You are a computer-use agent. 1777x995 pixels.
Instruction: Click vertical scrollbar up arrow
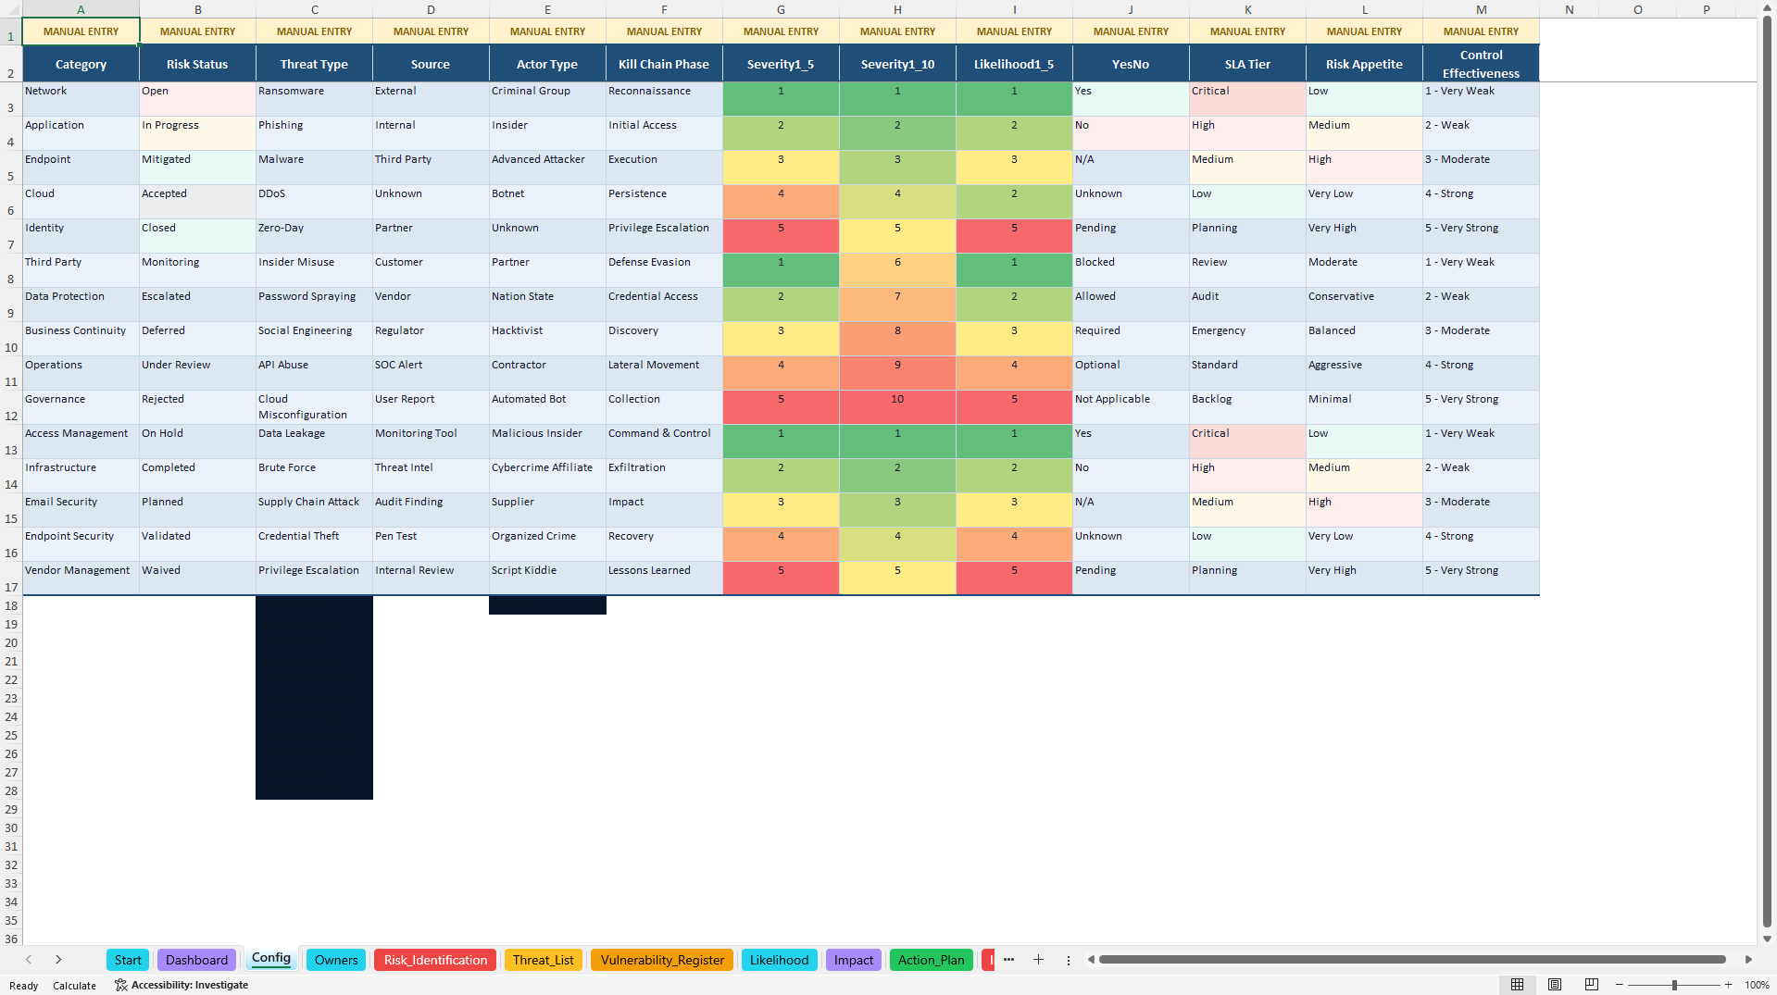[1767, 7]
